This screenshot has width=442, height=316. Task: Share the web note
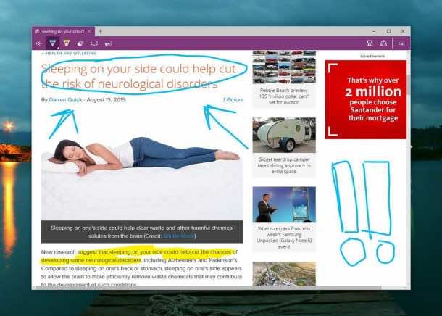[383, 43]
